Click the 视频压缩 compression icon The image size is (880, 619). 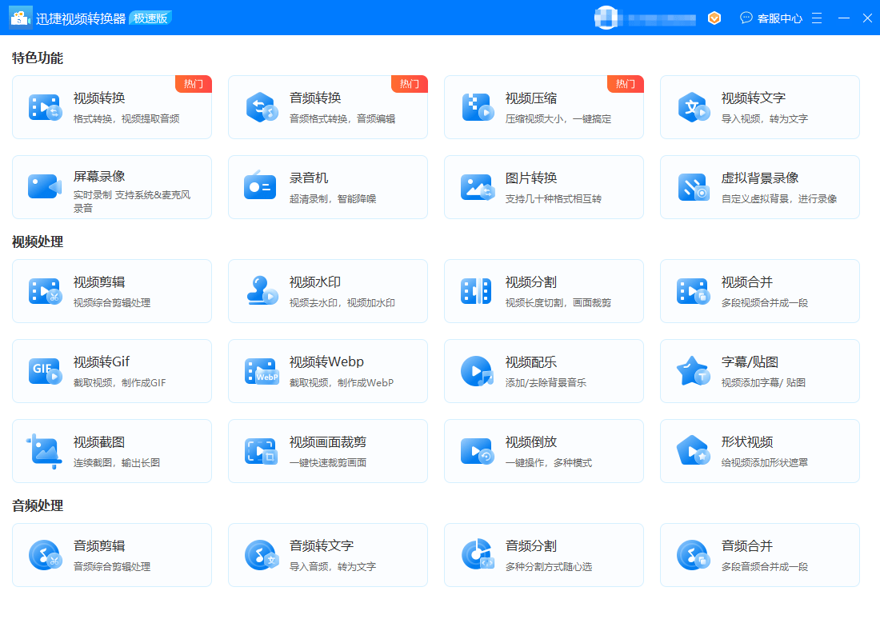478,107
